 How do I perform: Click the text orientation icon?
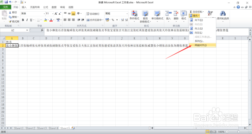(78, 14)
